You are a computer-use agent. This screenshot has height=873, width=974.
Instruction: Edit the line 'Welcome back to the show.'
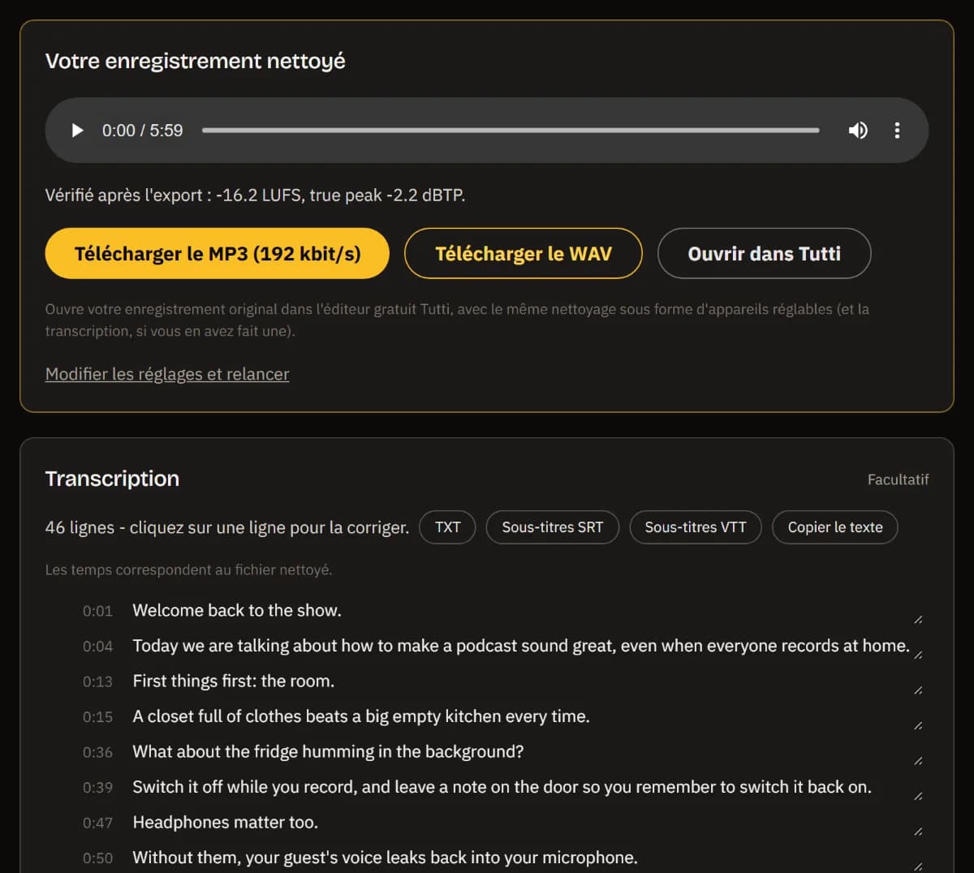click(527, 611)
